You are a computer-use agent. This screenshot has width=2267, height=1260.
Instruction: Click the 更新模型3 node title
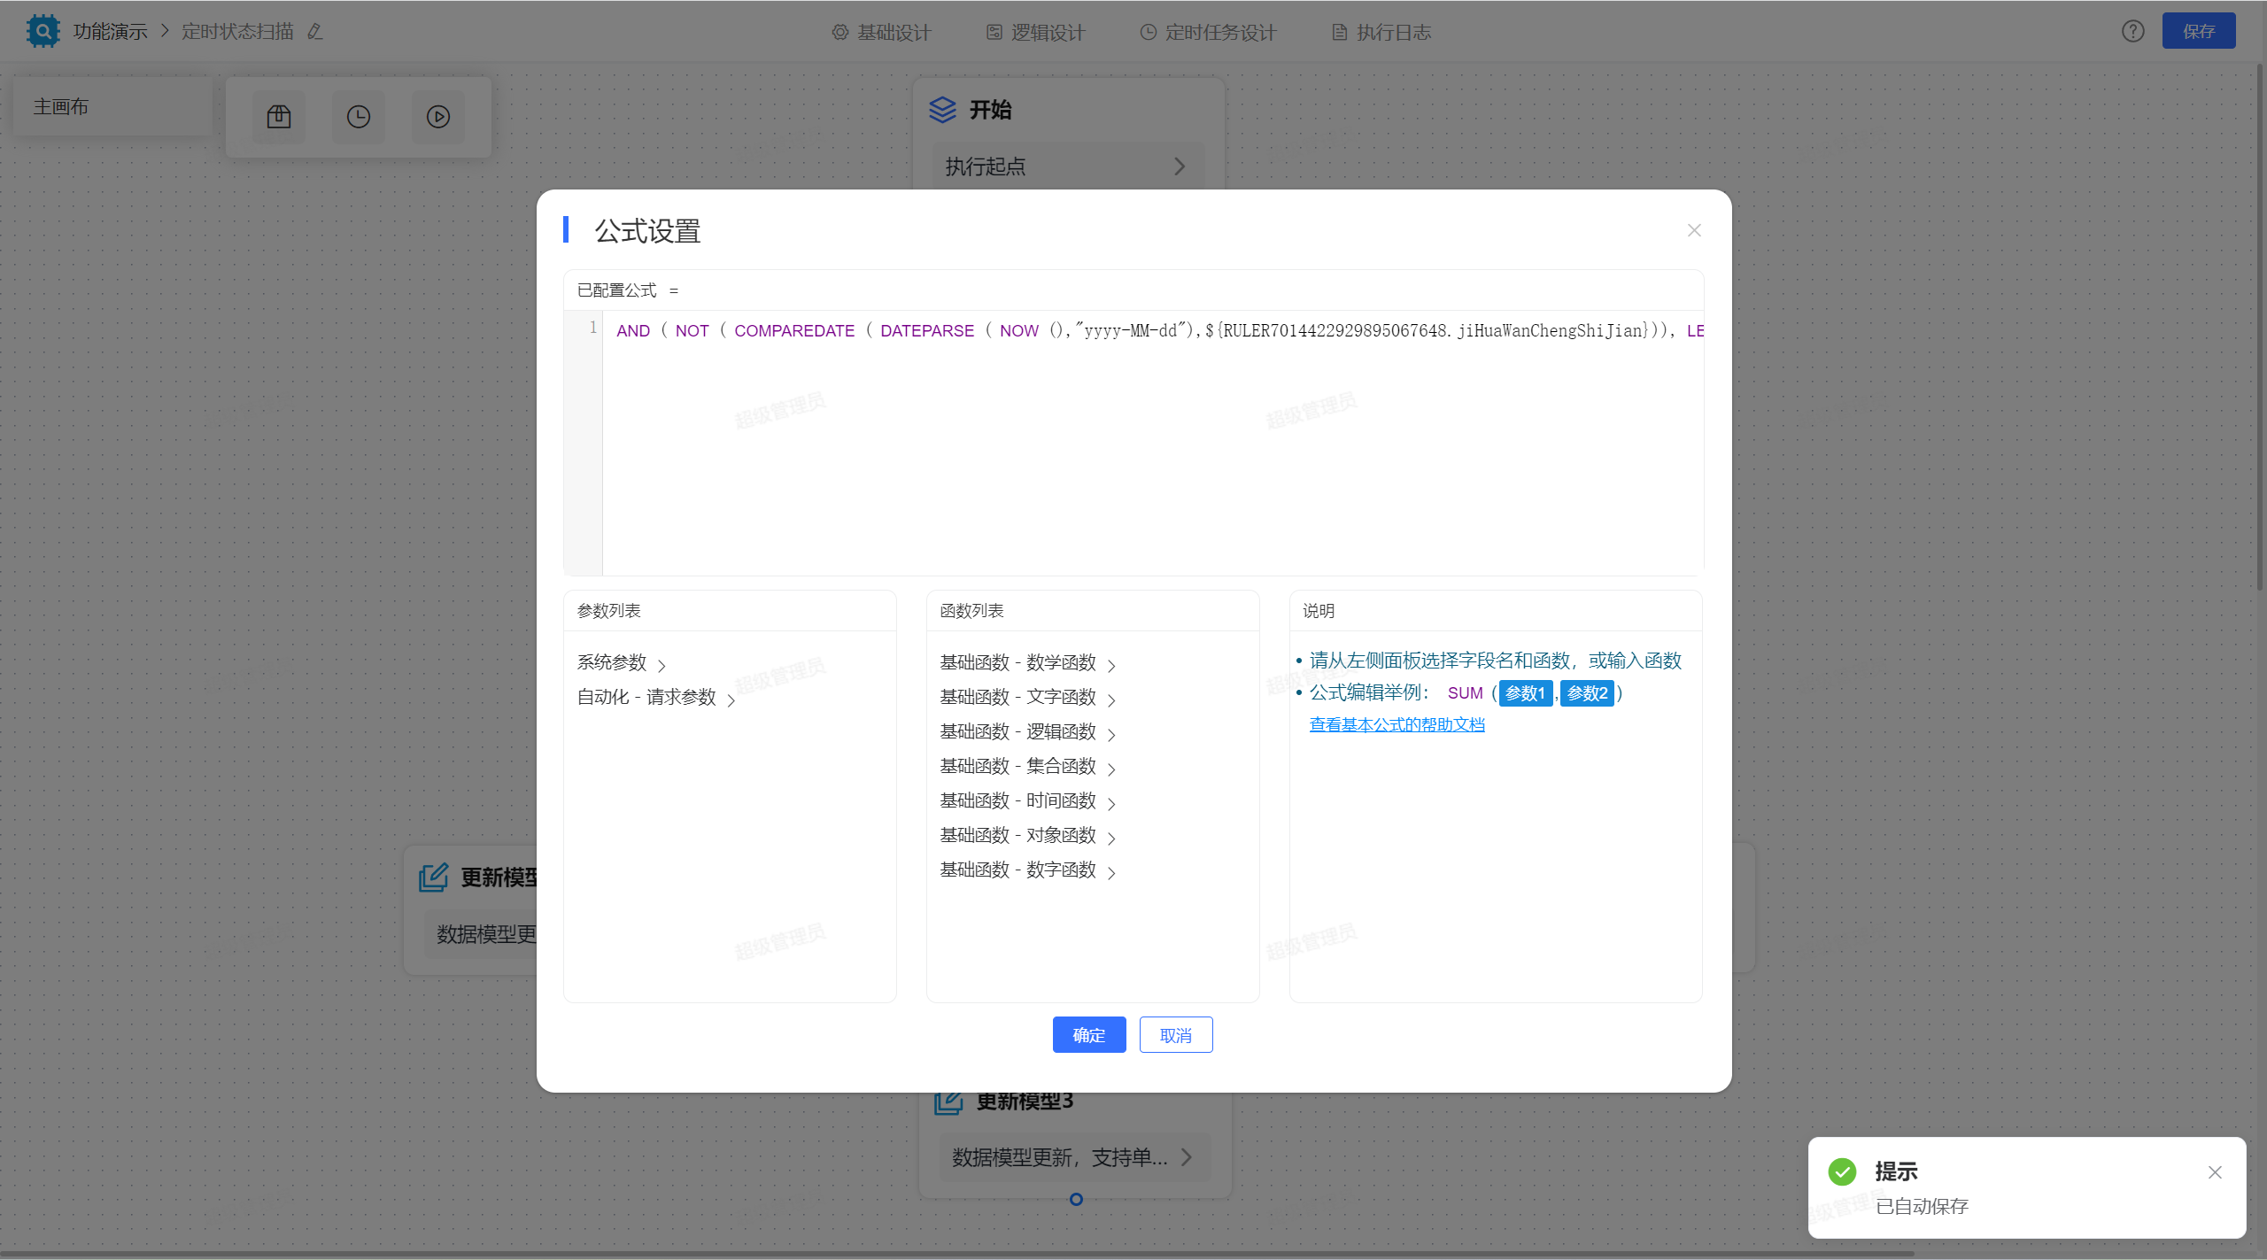pos(1025,1102)
